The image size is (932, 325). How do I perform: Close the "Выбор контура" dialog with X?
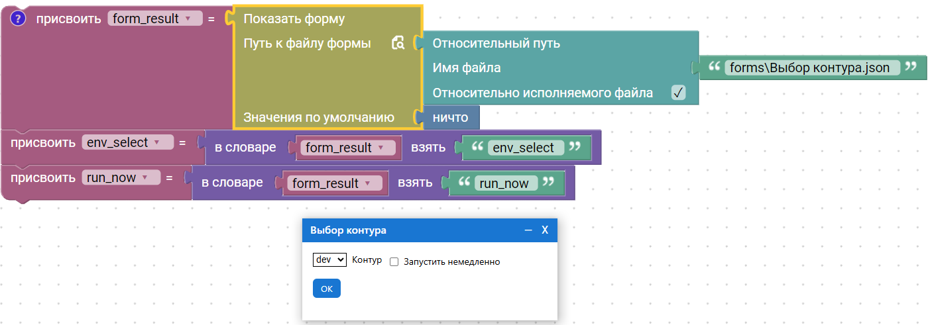pos(545,230)
